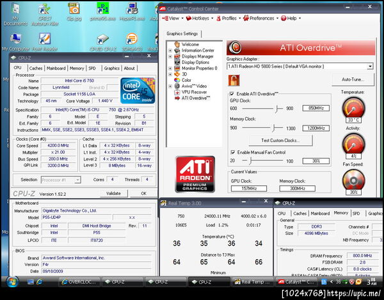Click the 850MHz GPU clock value field
The height and width of the screenshot is (300, 384).
[x=316, y=108]
